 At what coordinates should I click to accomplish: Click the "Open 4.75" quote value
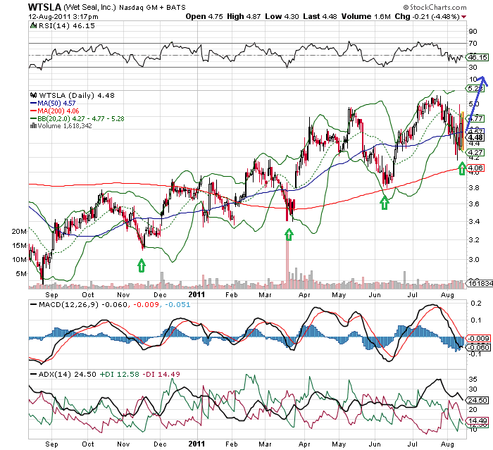(204, 16)
